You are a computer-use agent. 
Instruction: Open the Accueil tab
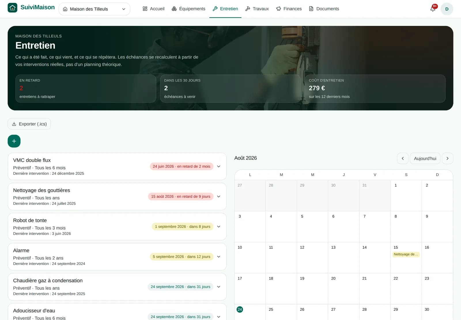click(154, 9)
